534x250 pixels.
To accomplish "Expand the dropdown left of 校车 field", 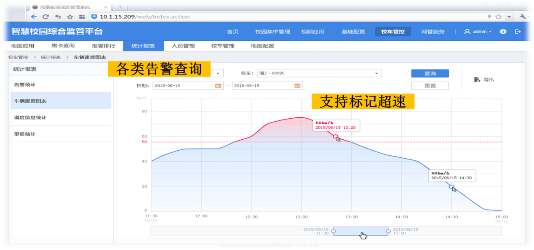I will [x=218, y=73].
